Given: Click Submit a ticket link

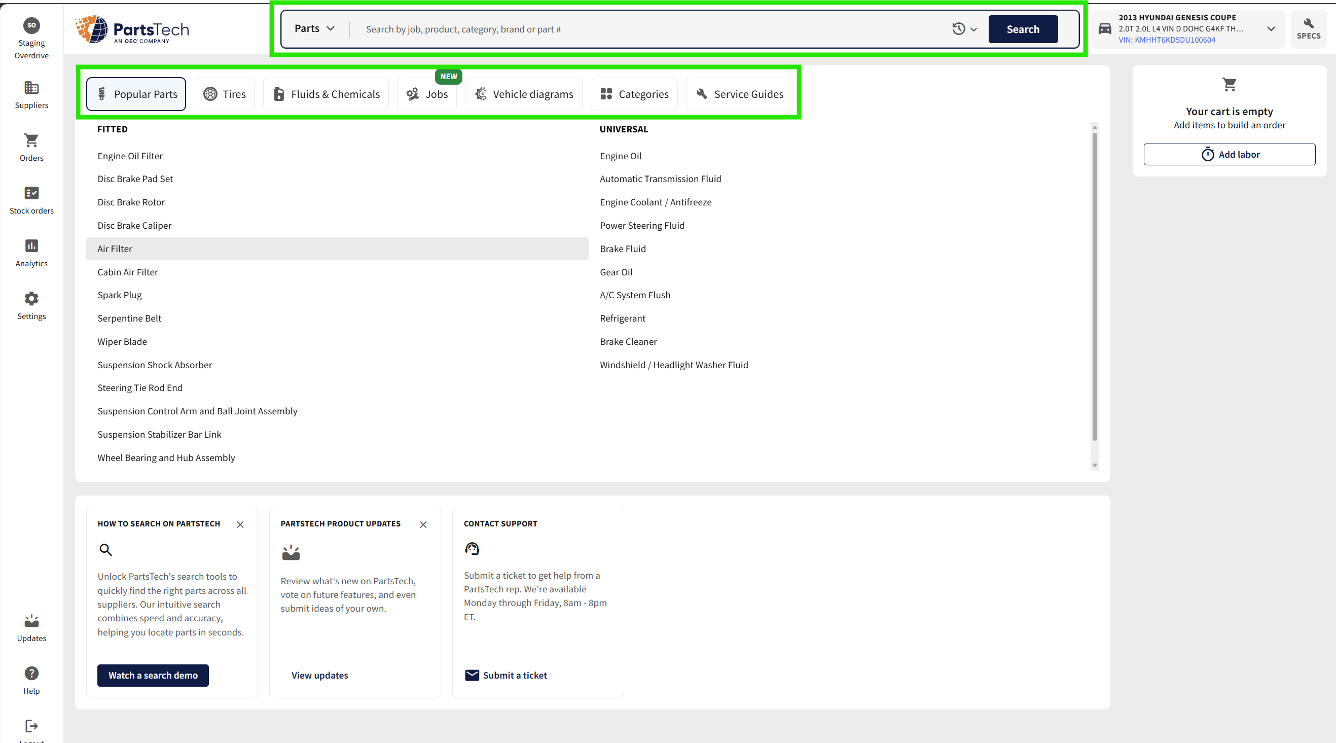Looking at the screenshot, I should point(505,675).
